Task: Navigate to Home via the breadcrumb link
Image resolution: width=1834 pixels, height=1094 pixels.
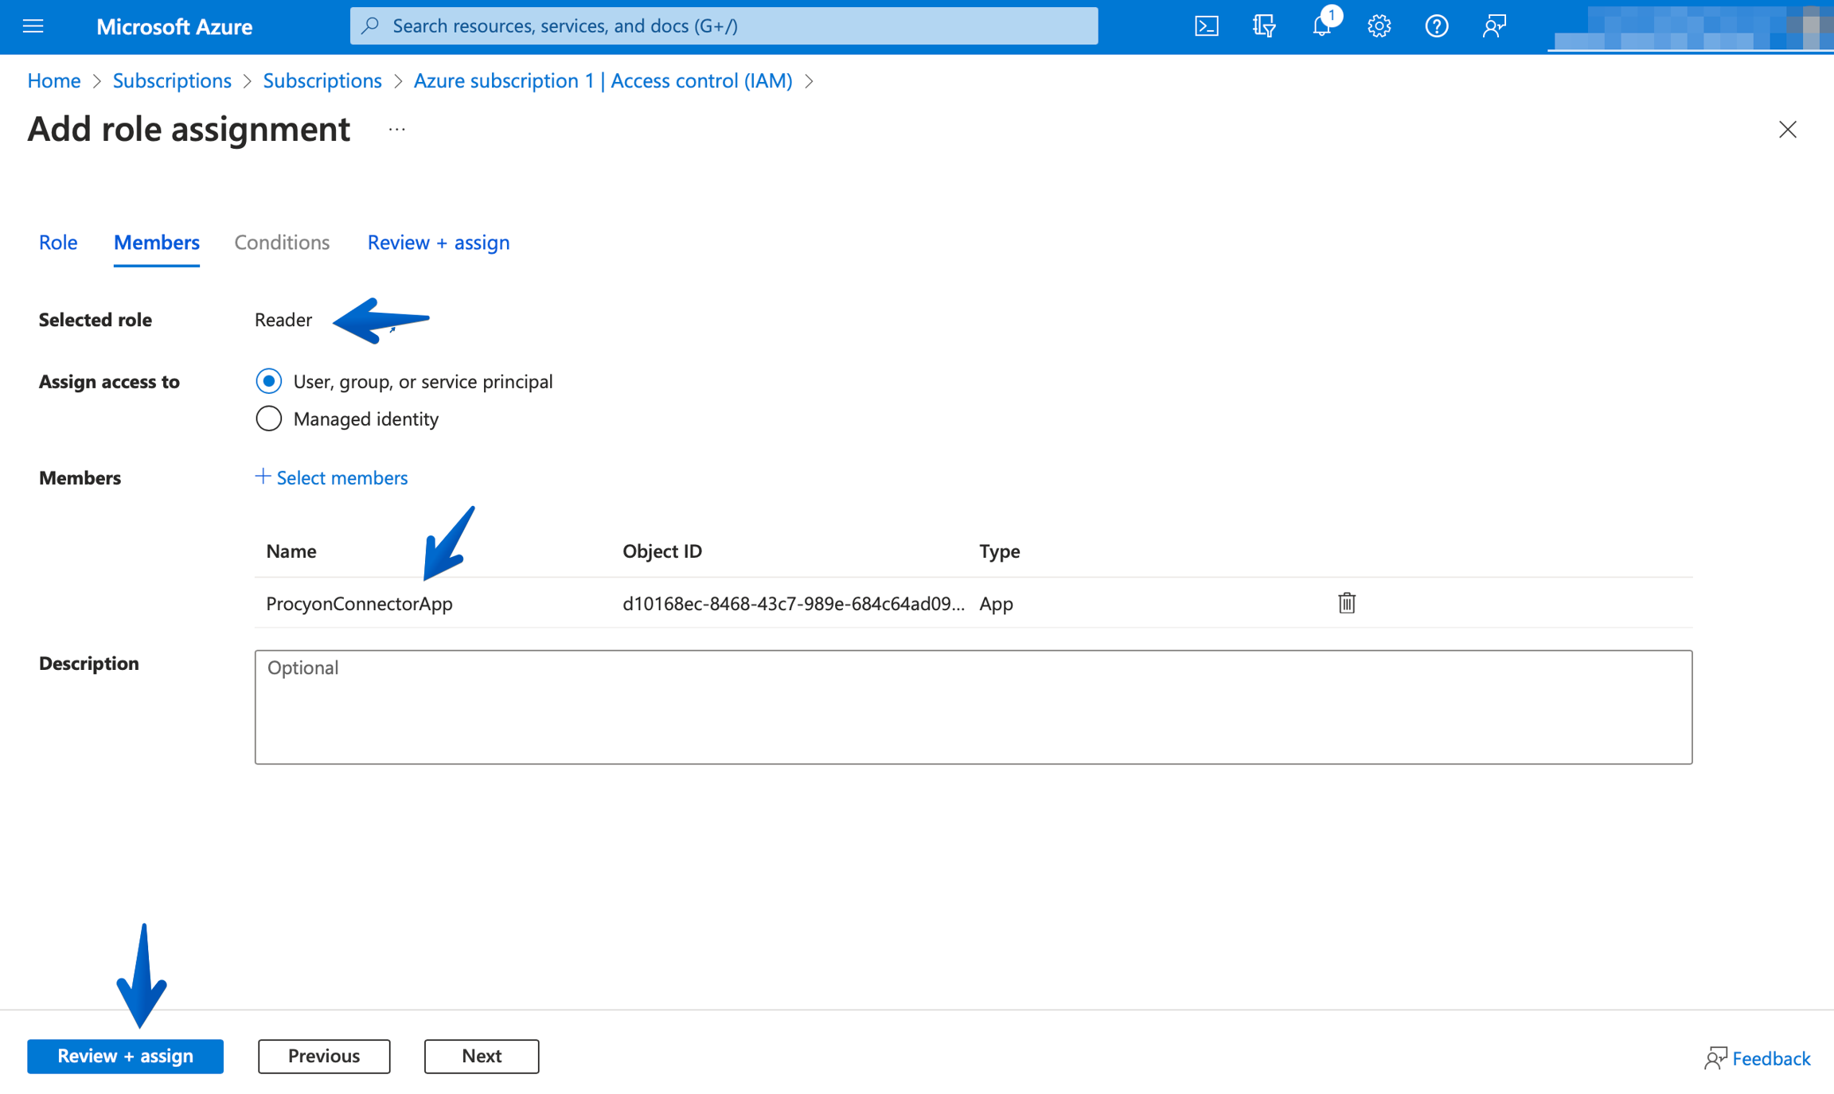Action: pos(53,80)
